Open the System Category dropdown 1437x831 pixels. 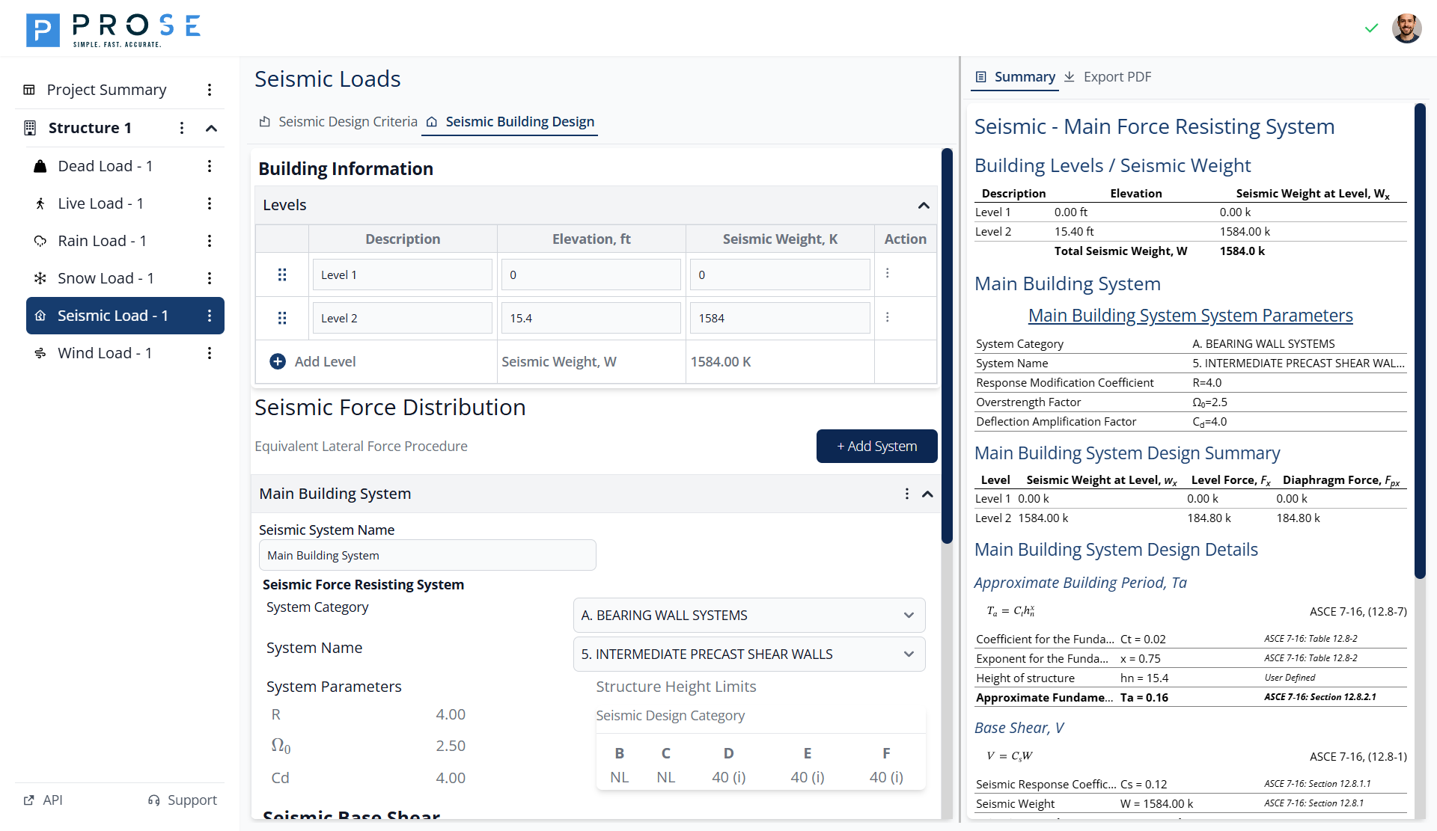coord(748,615)
